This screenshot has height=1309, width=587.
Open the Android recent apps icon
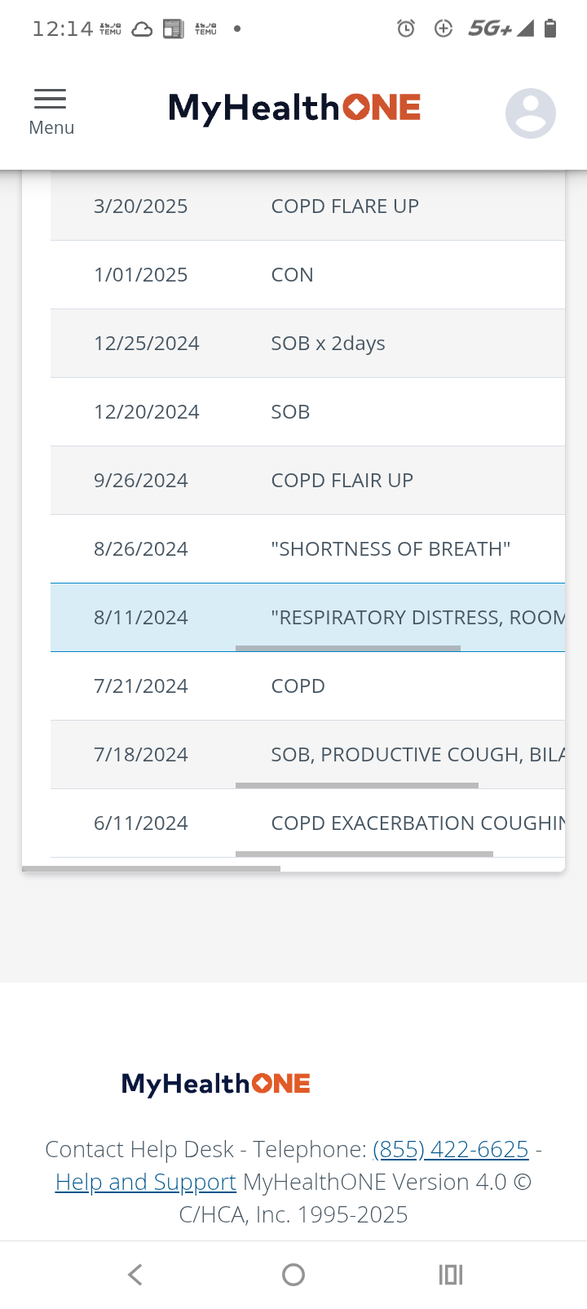point(450,1274)
